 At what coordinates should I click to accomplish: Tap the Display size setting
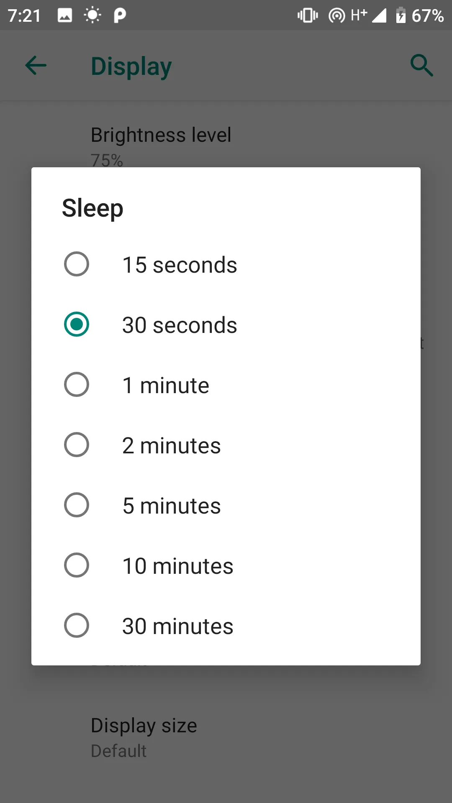(x=144, y=725)
